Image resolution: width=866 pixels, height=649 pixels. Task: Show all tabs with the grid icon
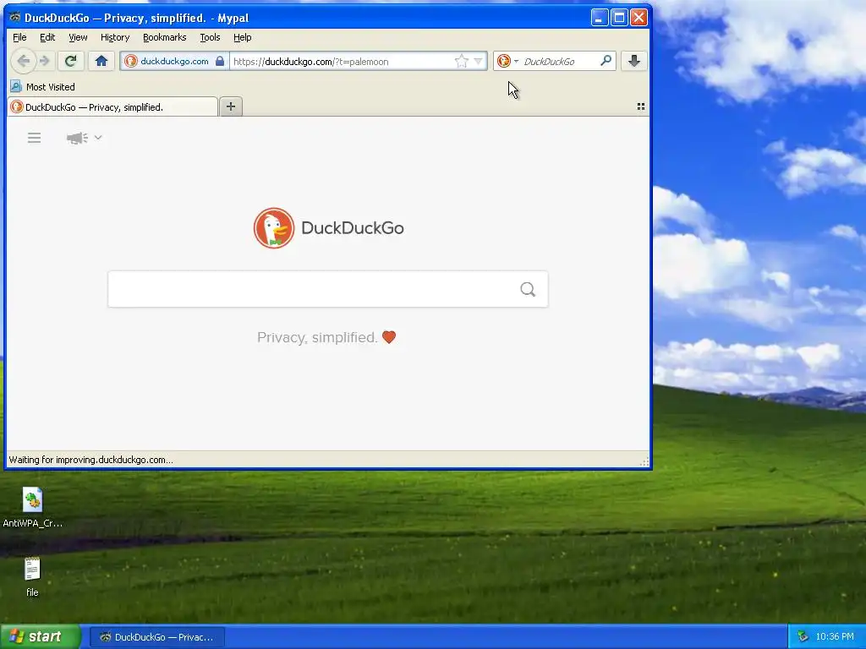pos(641,106)
